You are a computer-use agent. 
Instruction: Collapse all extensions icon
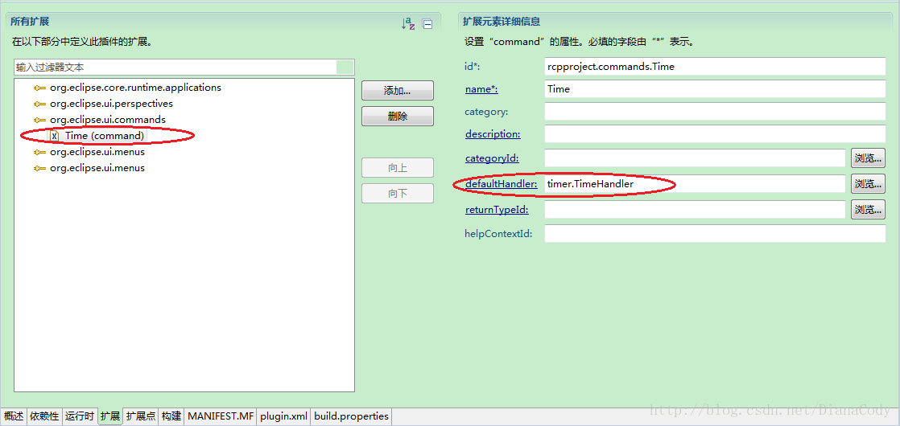[427, 24]
